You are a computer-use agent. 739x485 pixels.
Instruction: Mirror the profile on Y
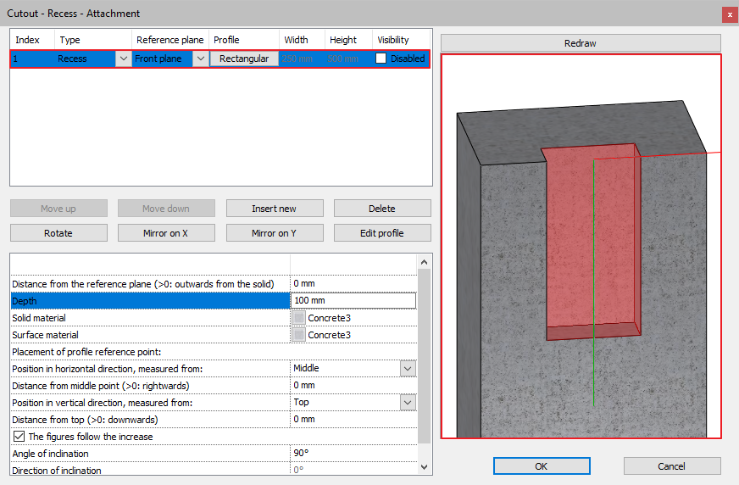[274, 233]
